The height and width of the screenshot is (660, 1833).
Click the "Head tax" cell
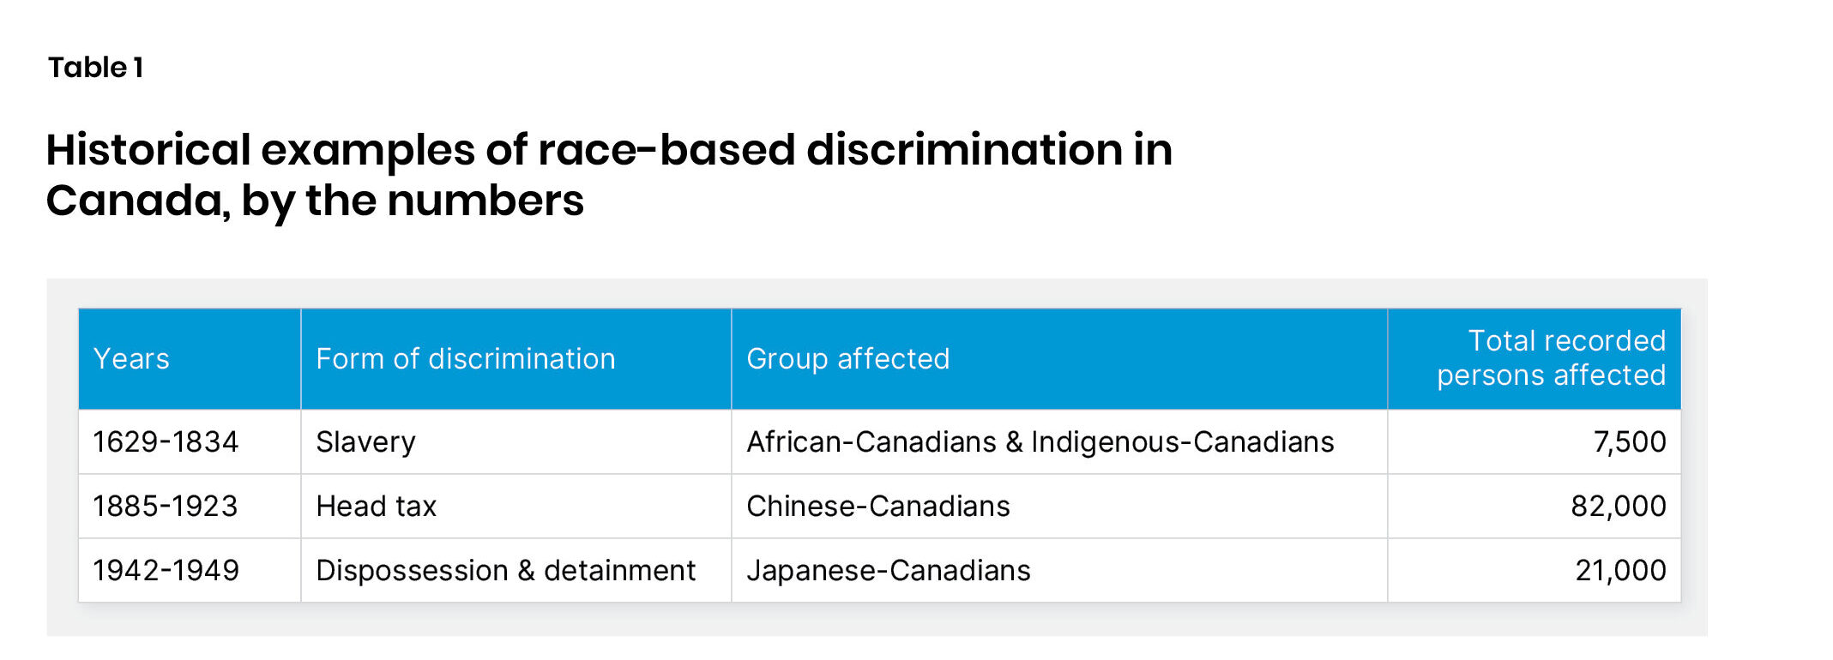[x=377, y=507]
